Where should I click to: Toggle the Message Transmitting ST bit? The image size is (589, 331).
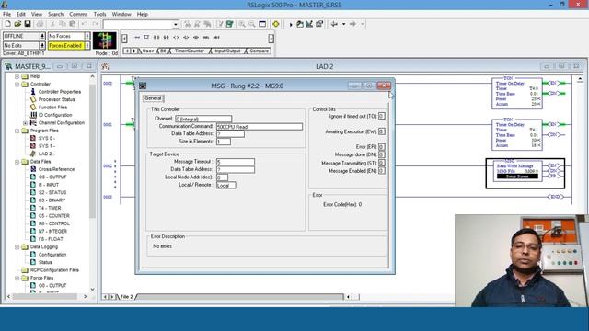(381, 163)
